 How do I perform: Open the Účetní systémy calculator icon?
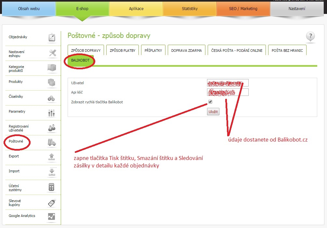51,187
